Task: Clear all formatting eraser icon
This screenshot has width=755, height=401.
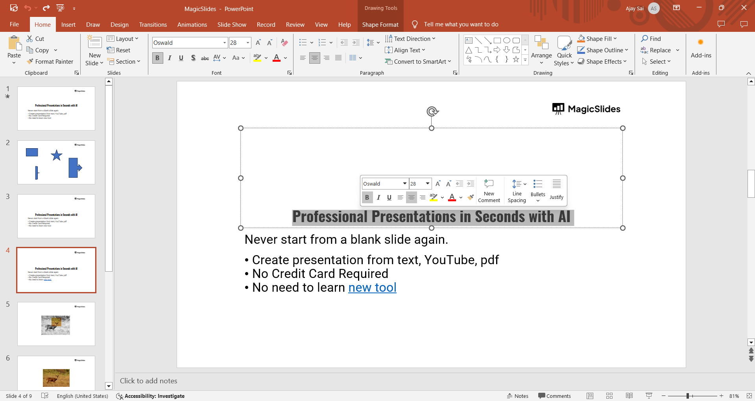Action: click(x=284, y=42)
